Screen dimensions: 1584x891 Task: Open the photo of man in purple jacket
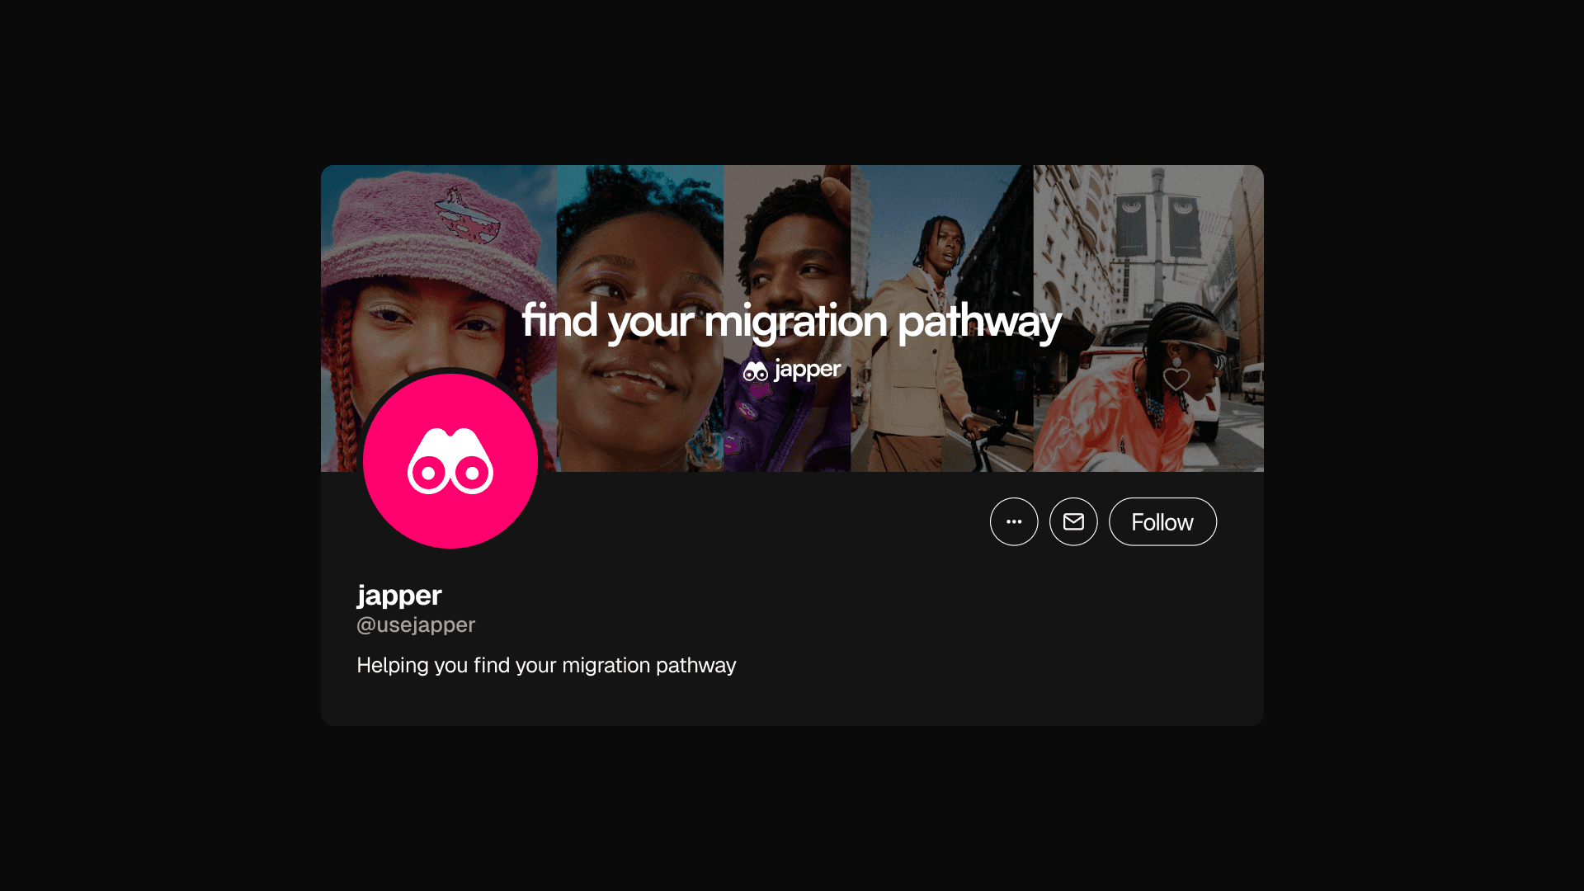tap(787, 318)
